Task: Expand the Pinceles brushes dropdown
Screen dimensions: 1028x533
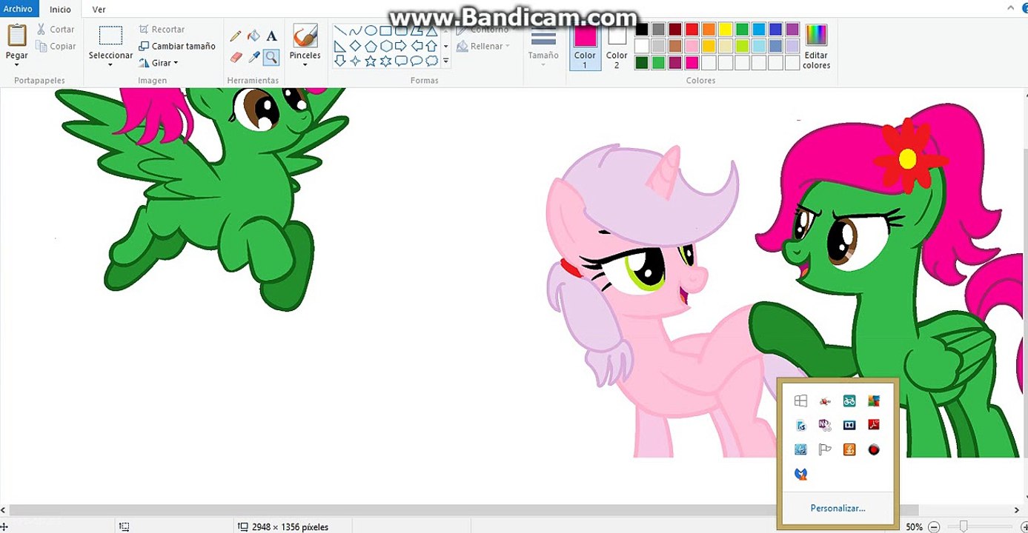Action: [x=305, y=64]
